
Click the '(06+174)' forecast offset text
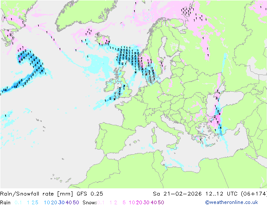(254, 194)
